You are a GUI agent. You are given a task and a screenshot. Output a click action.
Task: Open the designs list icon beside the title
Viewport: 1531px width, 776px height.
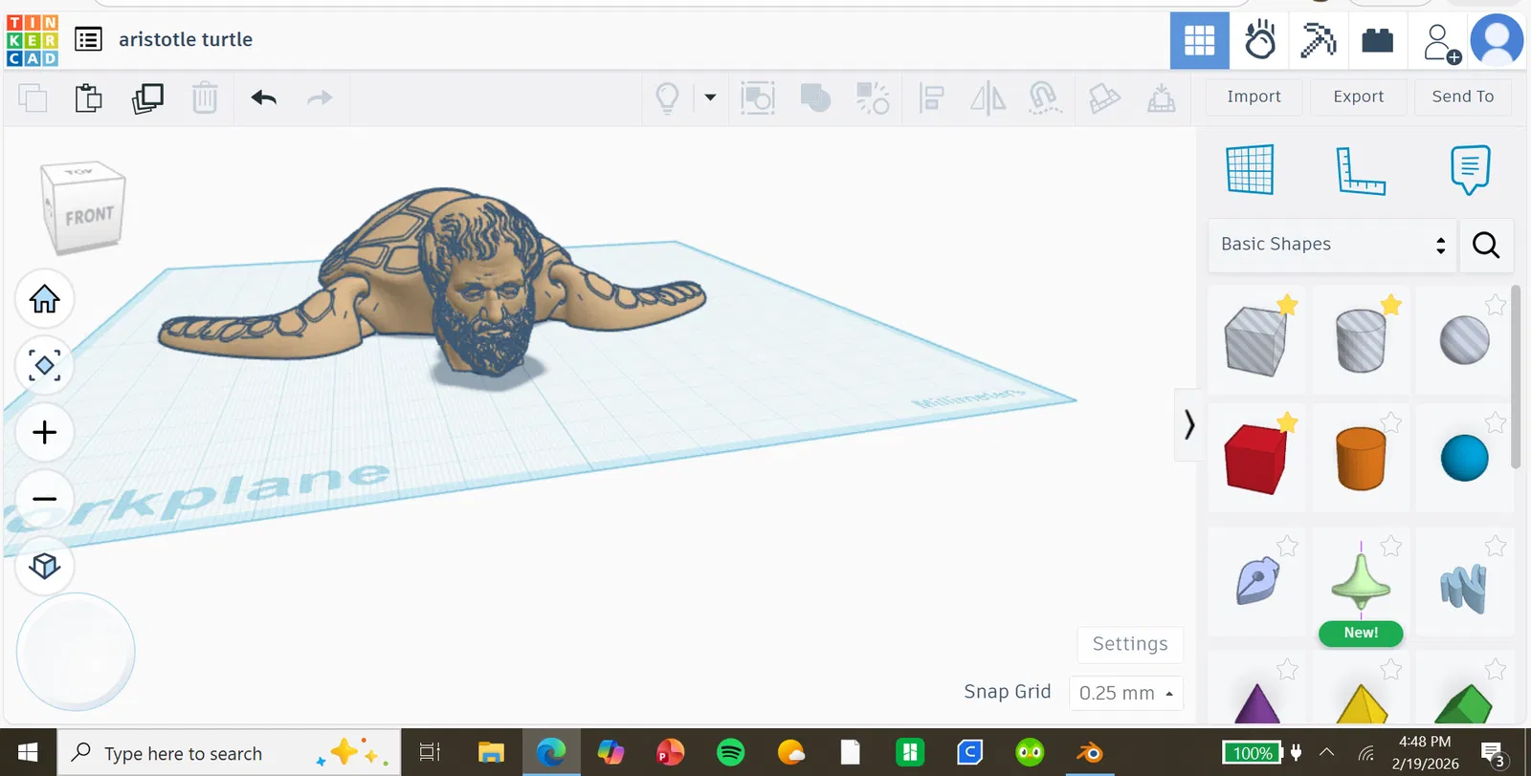point(88,39)
